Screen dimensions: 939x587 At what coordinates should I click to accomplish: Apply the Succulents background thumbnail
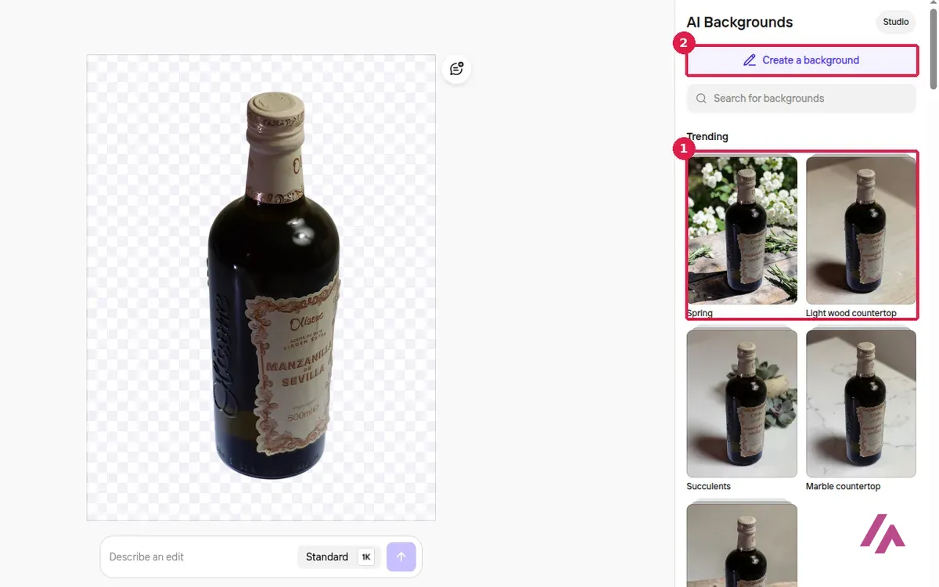742,403
